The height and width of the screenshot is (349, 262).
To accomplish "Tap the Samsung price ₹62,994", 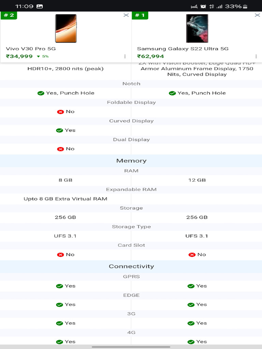I will click(150, 57).
